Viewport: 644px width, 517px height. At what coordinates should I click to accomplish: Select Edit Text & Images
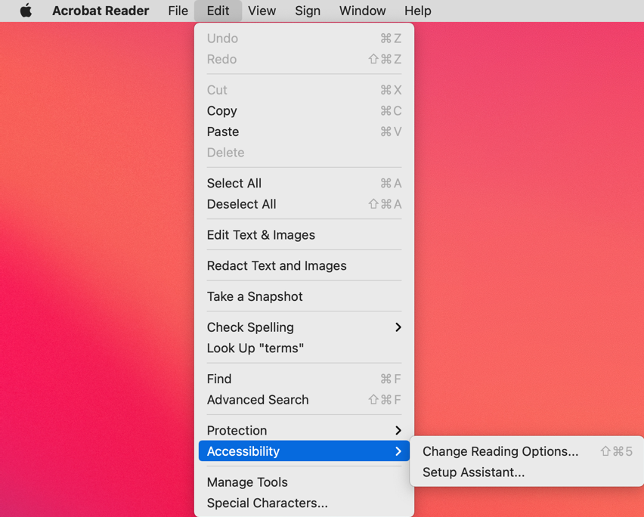(304, 235)
